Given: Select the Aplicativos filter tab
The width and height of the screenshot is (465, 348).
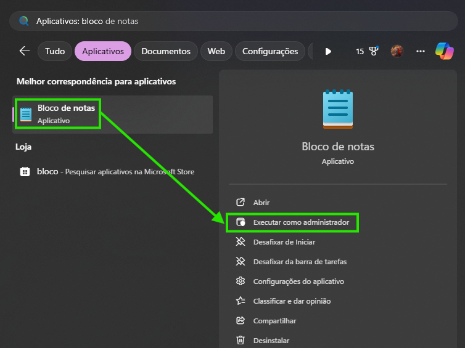Looking at the screenshot, I should pos(103,51).
